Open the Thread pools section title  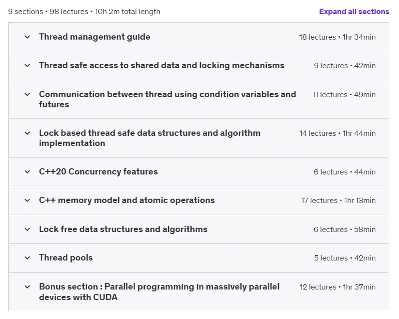[66, 258]
